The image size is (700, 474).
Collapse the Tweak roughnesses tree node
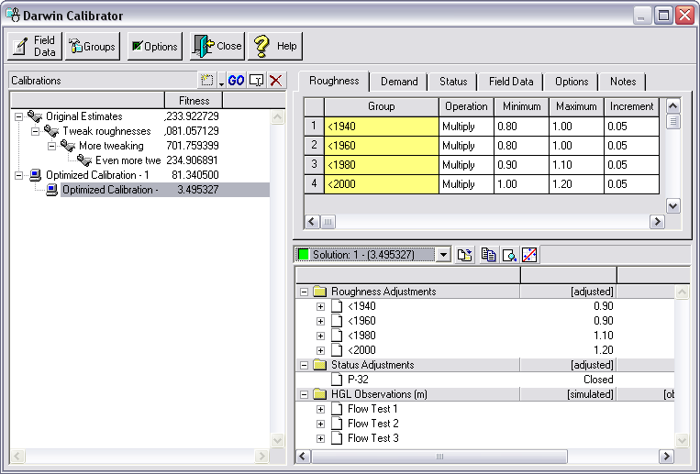point(35,131)
